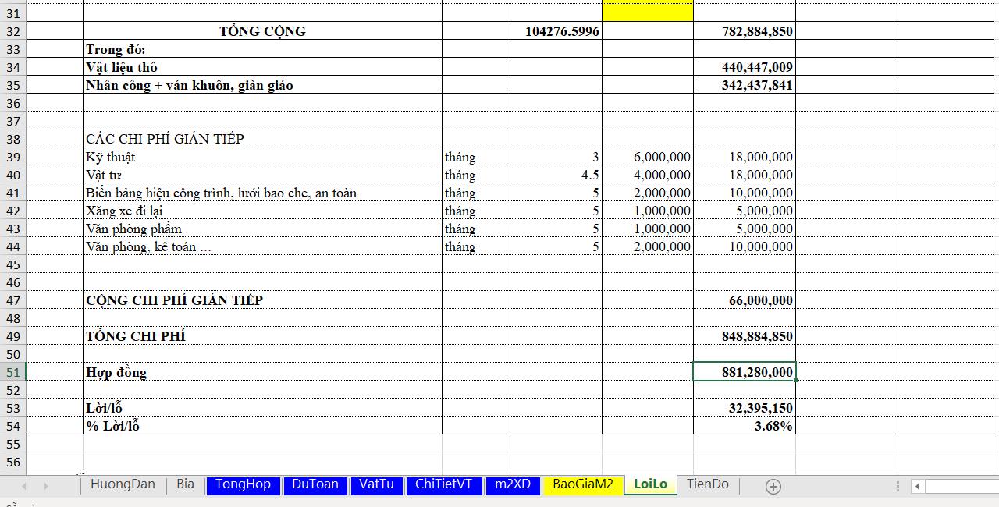Open the yellow BaoGiaM2 sheet tab

coord(582,484)
